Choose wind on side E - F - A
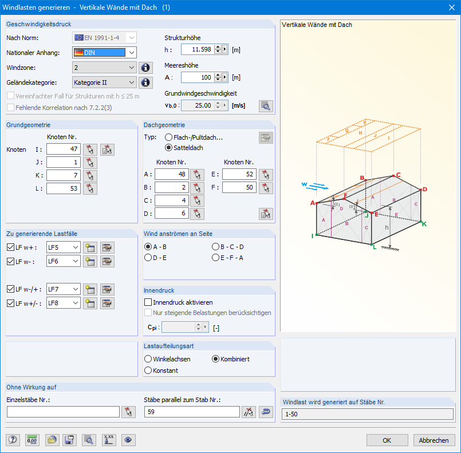 pyautogui.click(x=215, y=258)
